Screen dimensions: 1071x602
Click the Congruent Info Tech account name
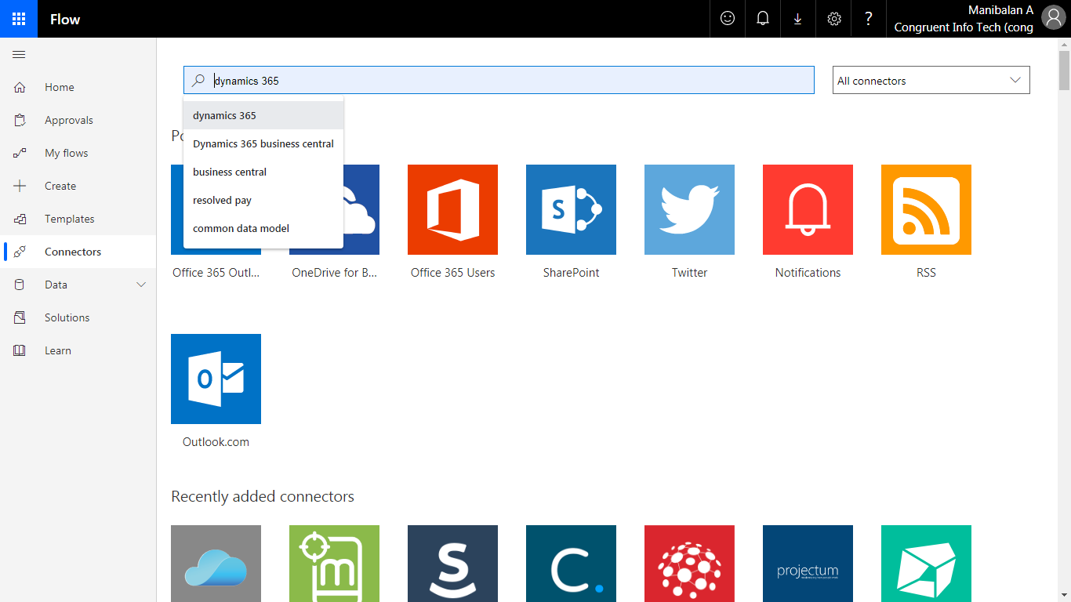964,27
